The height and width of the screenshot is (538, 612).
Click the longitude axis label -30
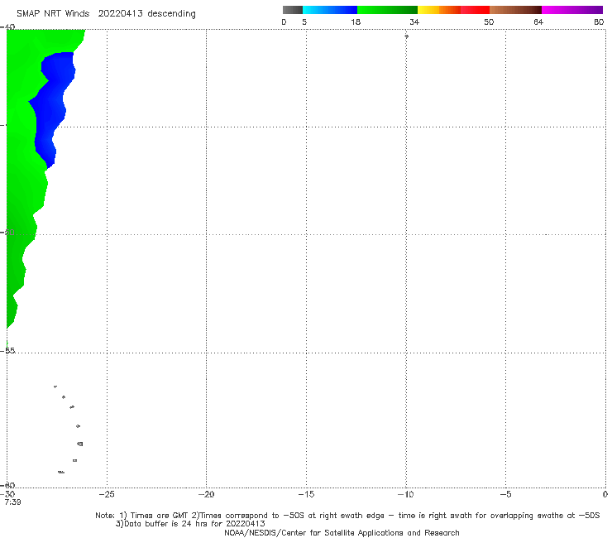7,494
